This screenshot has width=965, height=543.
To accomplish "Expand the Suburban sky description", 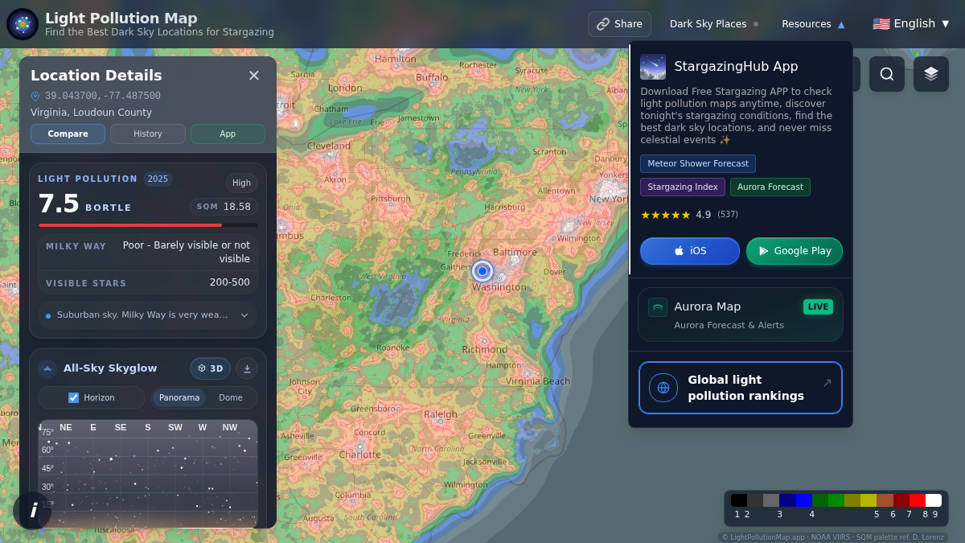I will coord(148,315).
